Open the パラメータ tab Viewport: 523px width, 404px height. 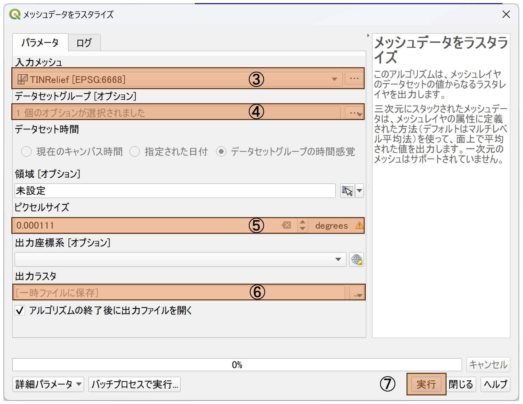[40, 43]
